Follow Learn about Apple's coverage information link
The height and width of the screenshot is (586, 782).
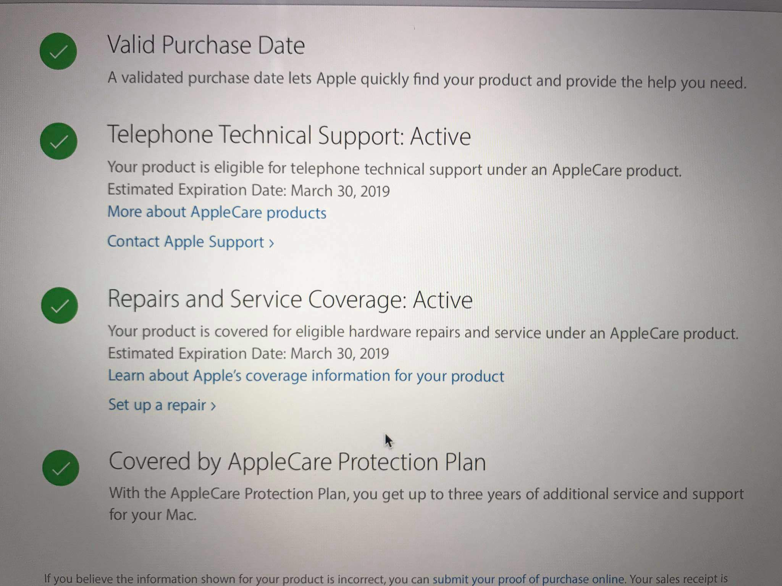pyautogui.click(x=306, y=376)
